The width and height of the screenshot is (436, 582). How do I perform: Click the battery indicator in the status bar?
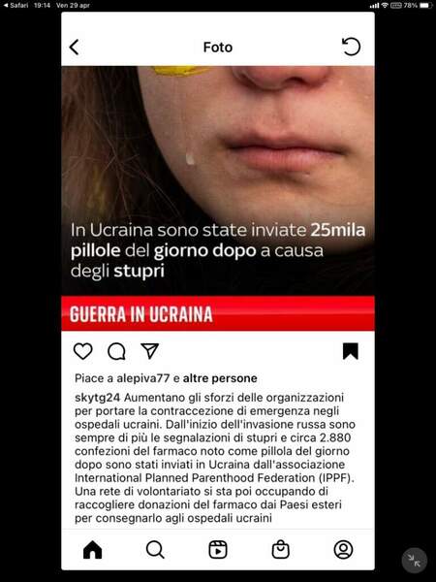coord(425,5)
